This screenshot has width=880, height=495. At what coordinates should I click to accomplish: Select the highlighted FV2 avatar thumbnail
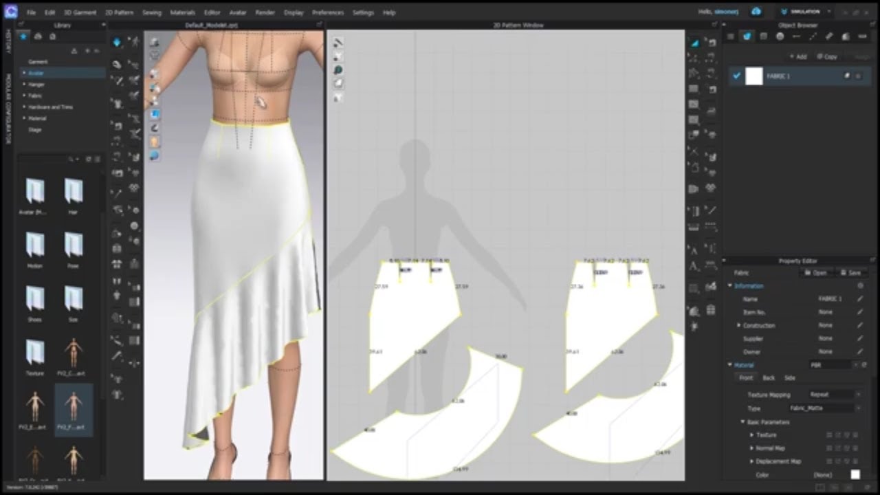[74, 410]
